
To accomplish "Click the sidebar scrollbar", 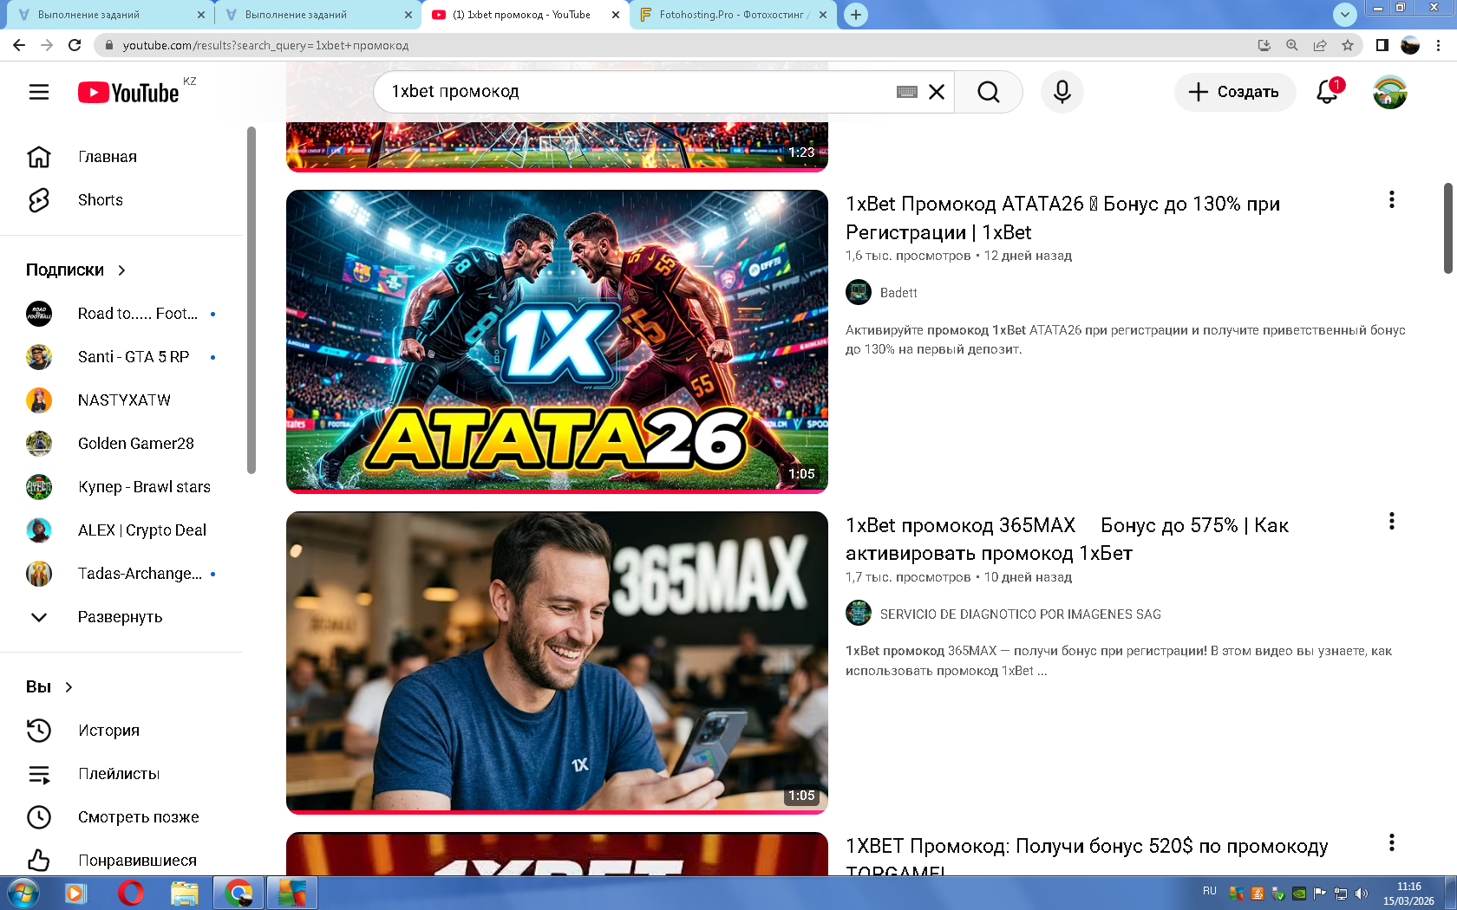I will [x=252, y=300].
